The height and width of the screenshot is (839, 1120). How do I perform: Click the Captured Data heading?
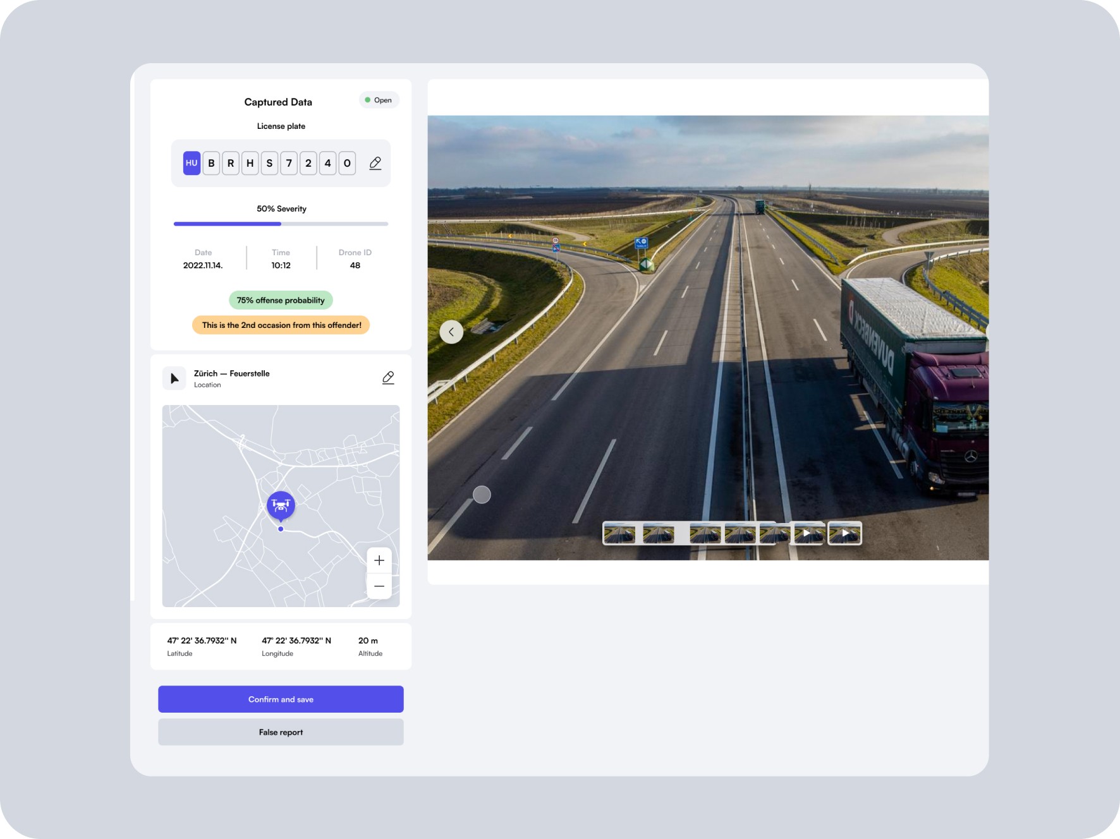tap(278, 102)
